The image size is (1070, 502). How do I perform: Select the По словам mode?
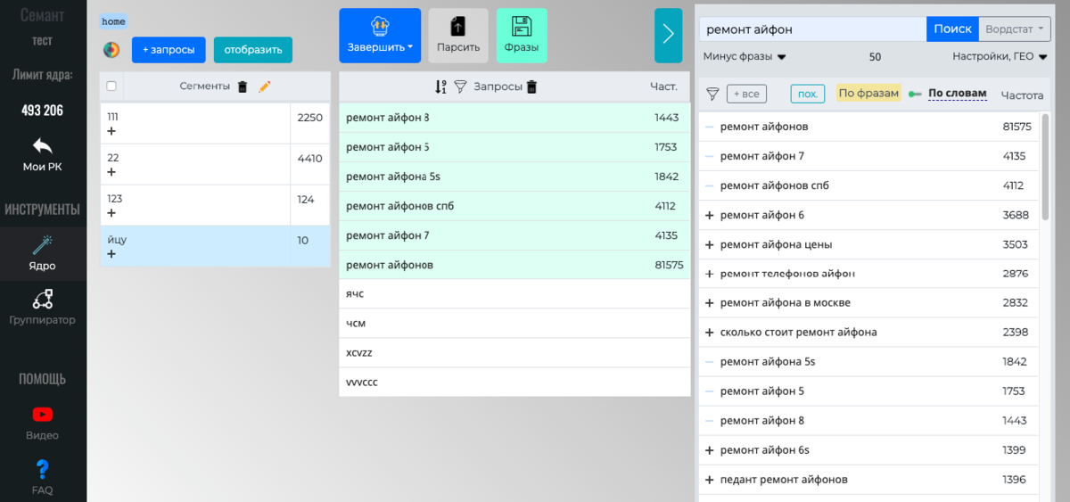pyautogui.click(x=958, y=94)
